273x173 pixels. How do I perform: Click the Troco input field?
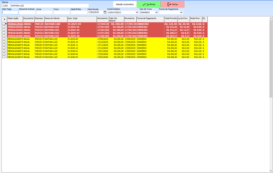point(62,12)
